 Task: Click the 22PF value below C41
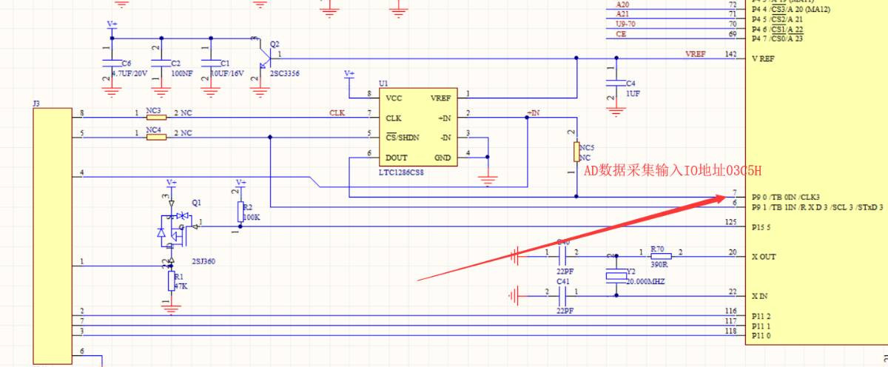click(x=565, y=311)
